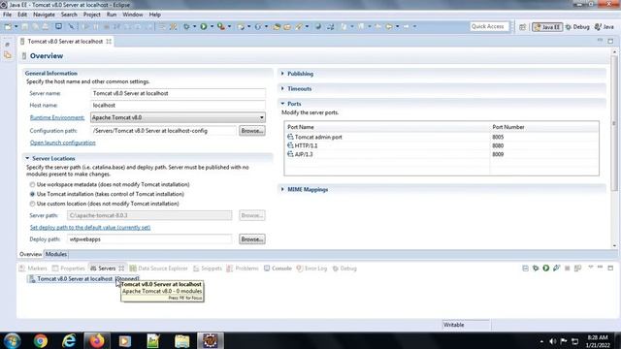
Task: Click Set deploy path to default value link
Action: point(90,228)
